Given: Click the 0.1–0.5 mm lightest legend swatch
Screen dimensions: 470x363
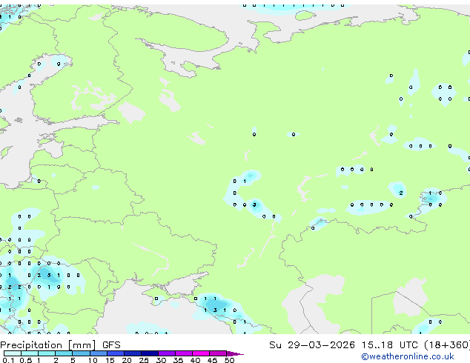Looking at the screenshot, I should click(13, 353).
